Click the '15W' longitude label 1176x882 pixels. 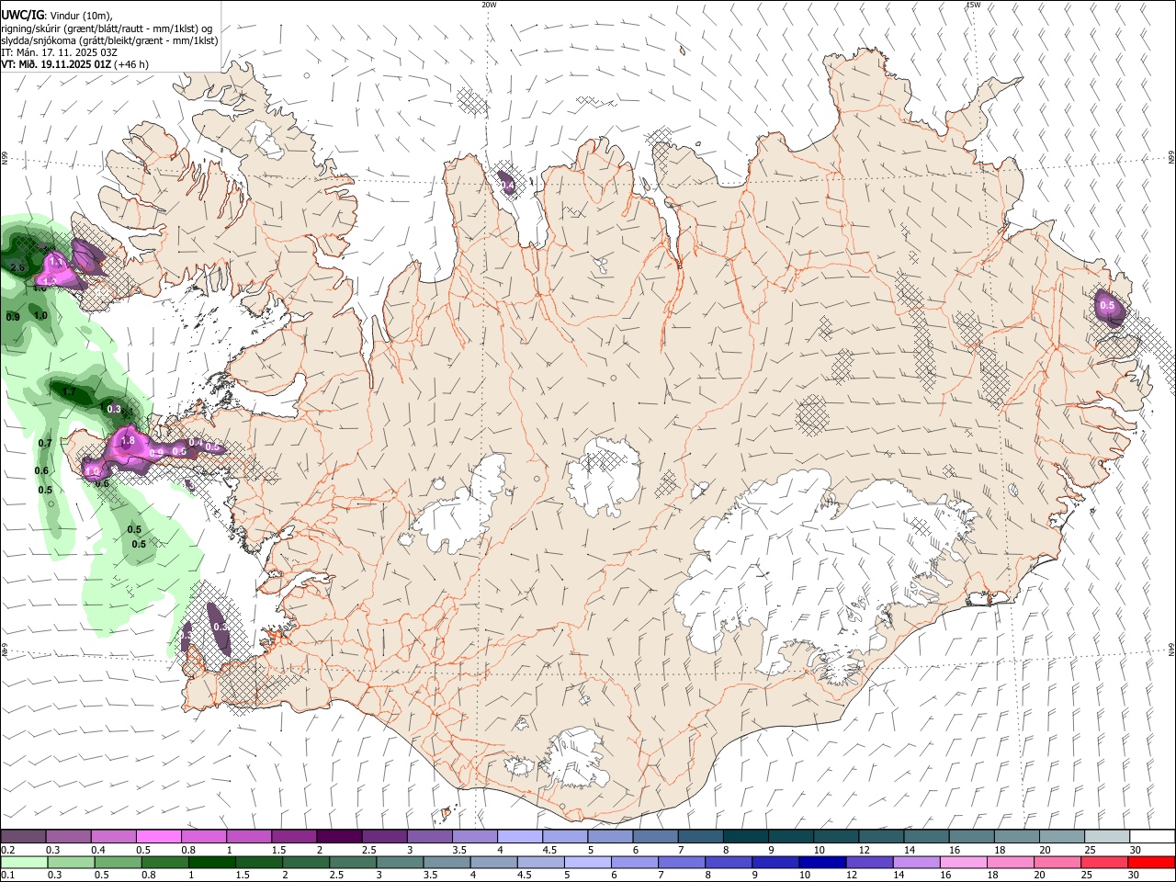973,5
